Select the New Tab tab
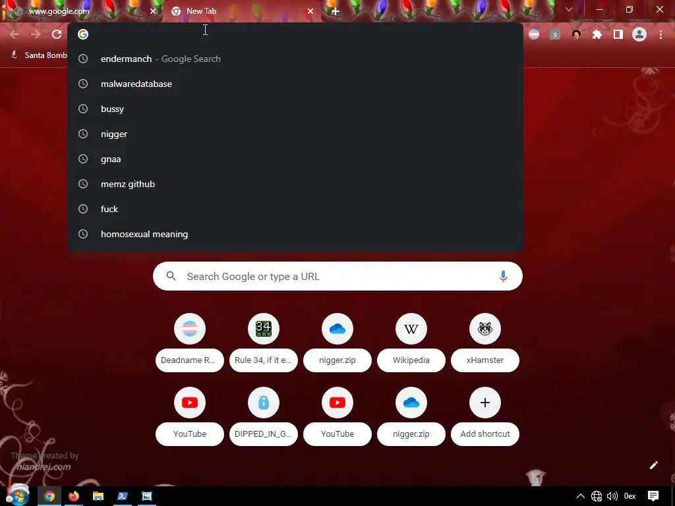This screenshot has width=675, height=506. click(241, 11)
